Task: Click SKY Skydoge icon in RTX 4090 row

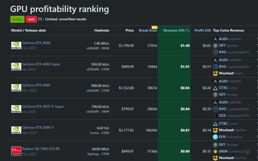Action: pyautogui.click(x=215, y=46)
